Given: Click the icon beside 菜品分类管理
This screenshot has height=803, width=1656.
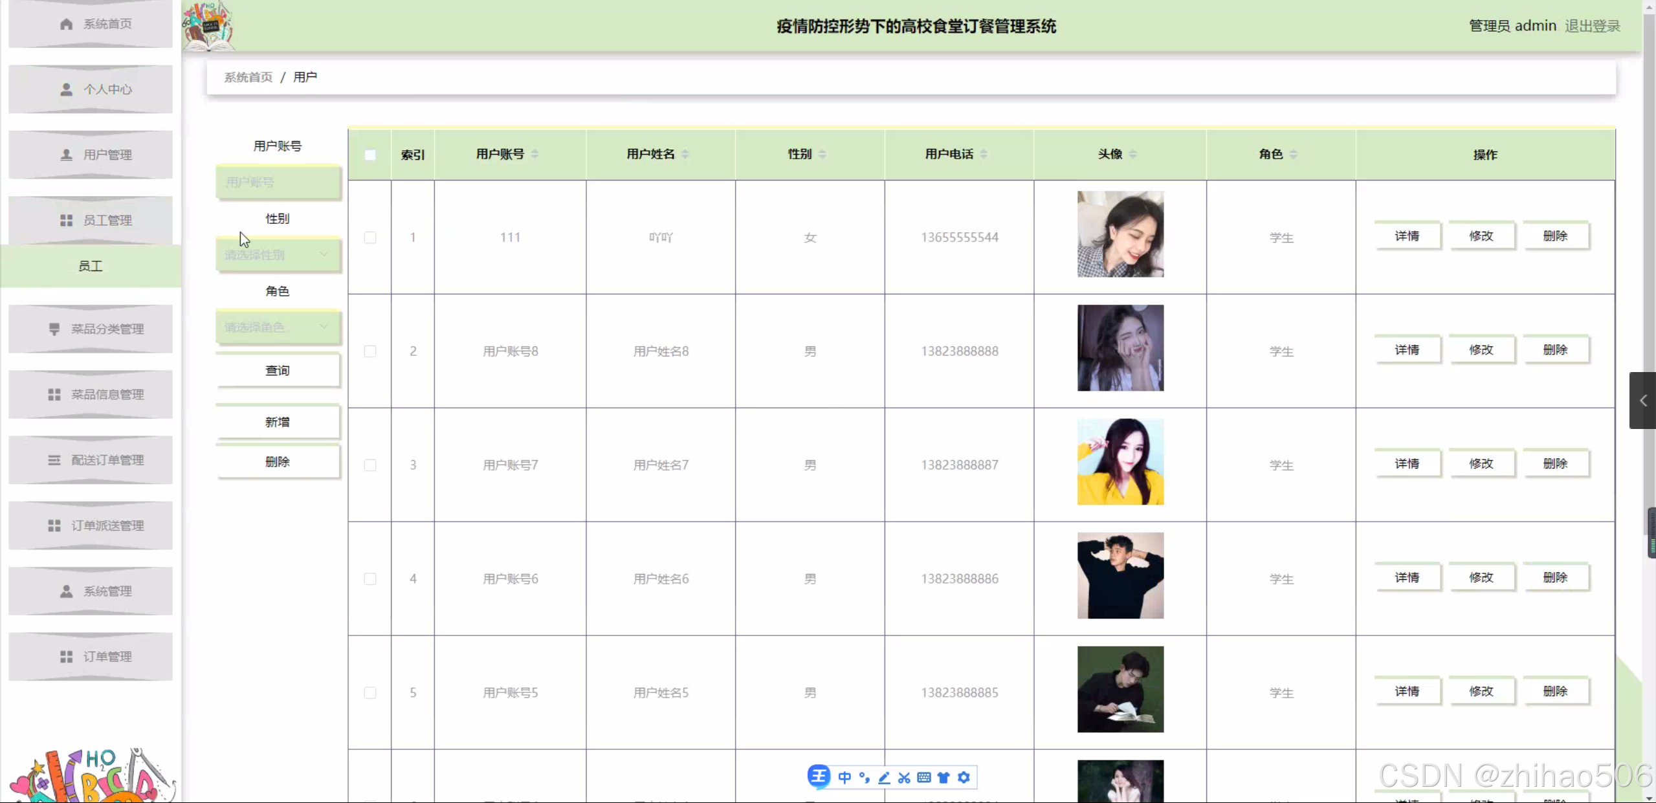Looking at the screenshot, I should 54,329.
